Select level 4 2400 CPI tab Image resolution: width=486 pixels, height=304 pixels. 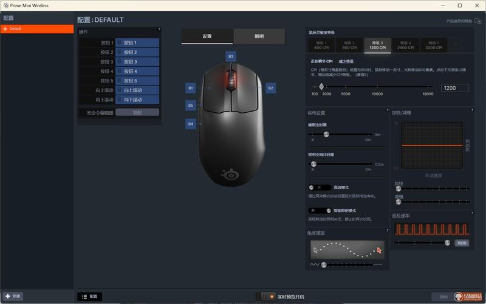[406, 45]
